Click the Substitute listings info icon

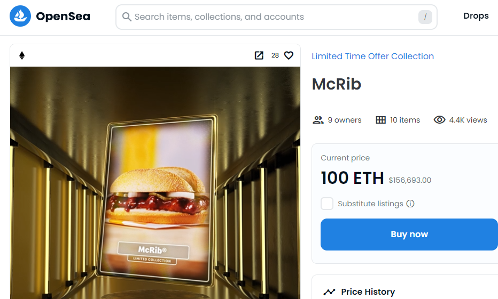[410, 204]
